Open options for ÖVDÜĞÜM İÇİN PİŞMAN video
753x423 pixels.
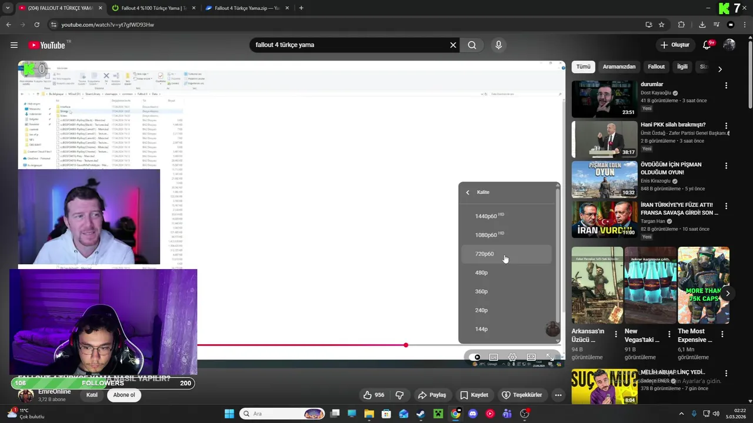tap(726, 166)
